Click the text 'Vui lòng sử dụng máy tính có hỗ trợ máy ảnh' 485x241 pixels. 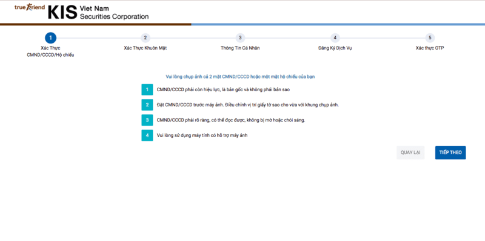pyautogui.click(x=202, y=135)
